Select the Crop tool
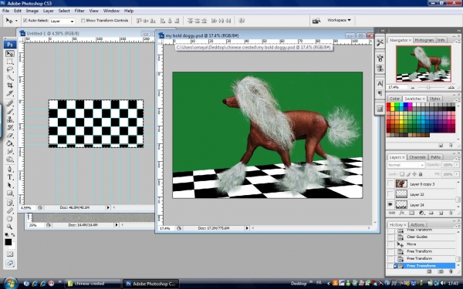Screen dimensions: 463x289 pos(10,86)
